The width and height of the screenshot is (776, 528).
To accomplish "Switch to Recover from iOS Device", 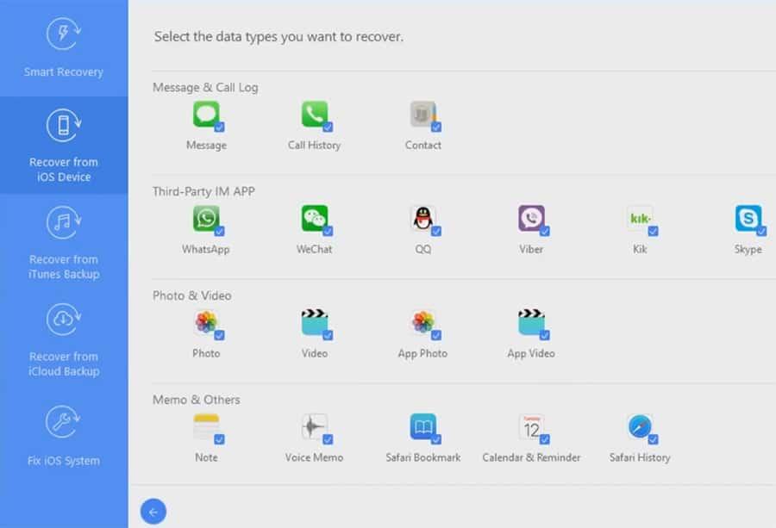I will pos(64,145).
